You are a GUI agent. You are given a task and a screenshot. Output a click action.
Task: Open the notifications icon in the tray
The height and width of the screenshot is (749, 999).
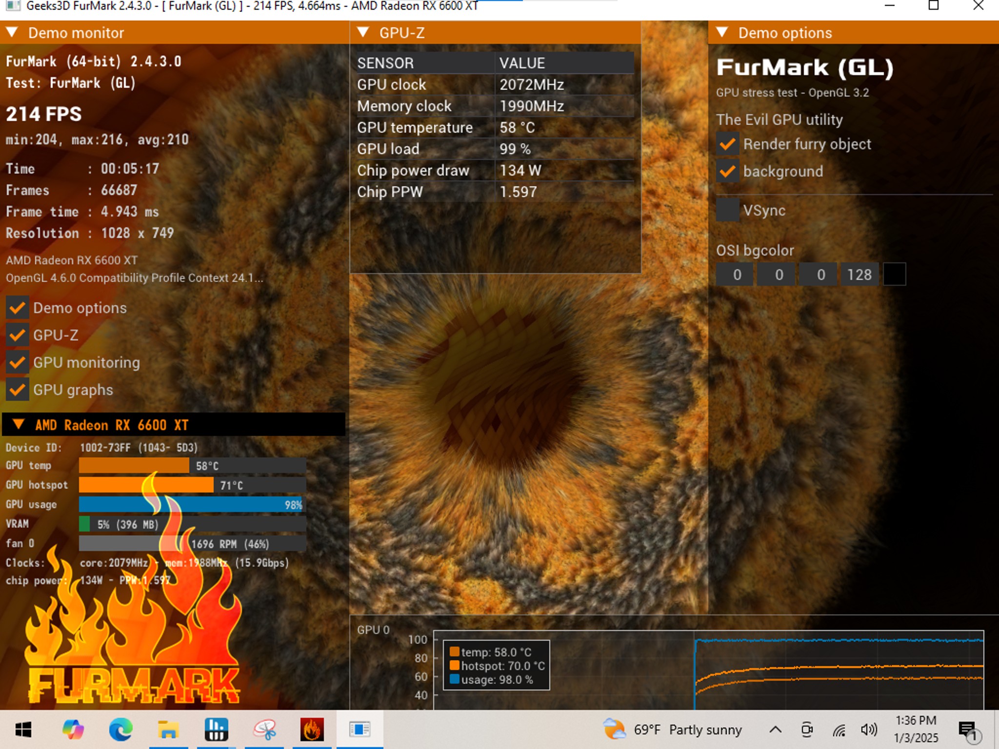tap(968, 729)
